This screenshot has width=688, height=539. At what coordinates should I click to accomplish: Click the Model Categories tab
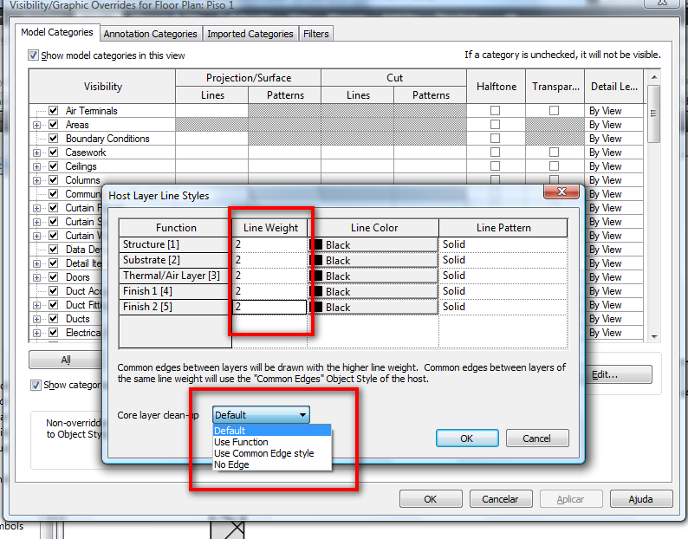point(57,32)
